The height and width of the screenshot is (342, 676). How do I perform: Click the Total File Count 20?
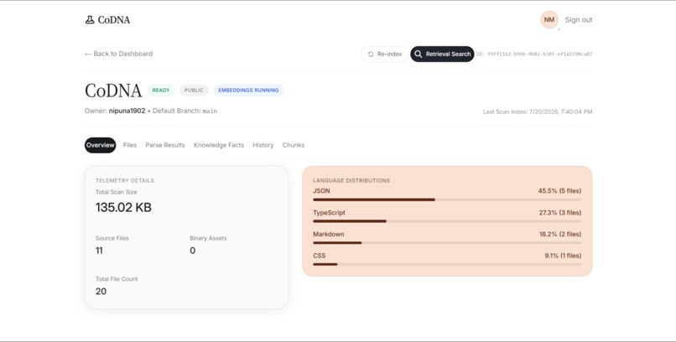tap(101, 292)
